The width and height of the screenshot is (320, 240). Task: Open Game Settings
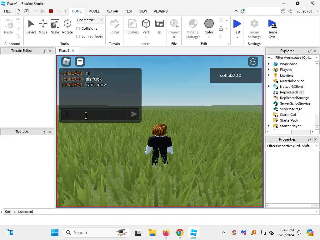(254, 28)
